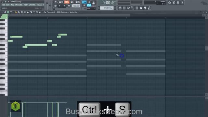
Task: Open the VIEW menu
Action: pos(26,5)
